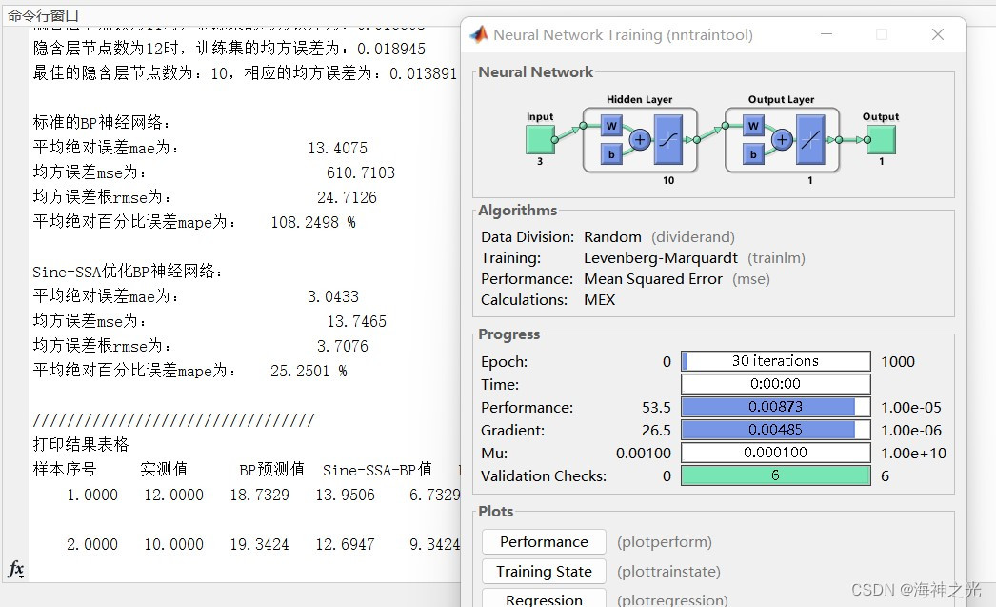The height and width of the screenshot is (607, 996).
Task: Click the heading Sine-SSA优化BP神经网络
Action: pyautogui.click(x=127, y=272)
